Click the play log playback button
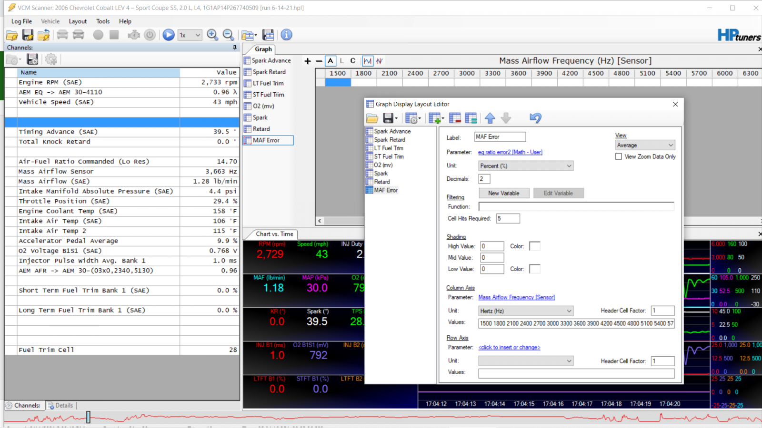The image size is (762, 428). 168,35
